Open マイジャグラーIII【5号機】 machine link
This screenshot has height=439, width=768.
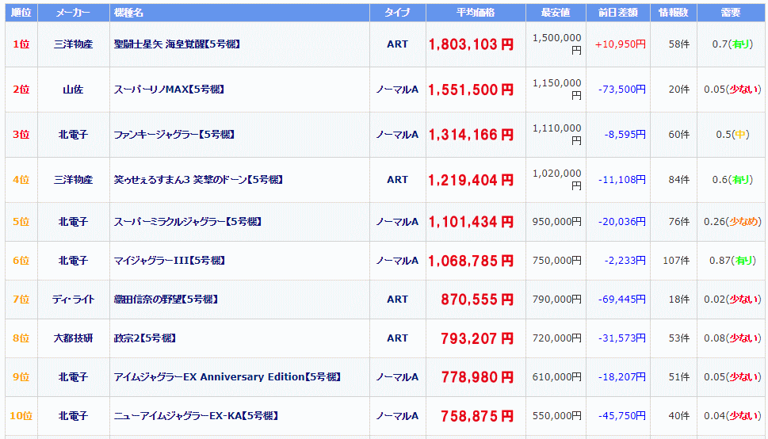click(169, 260)
